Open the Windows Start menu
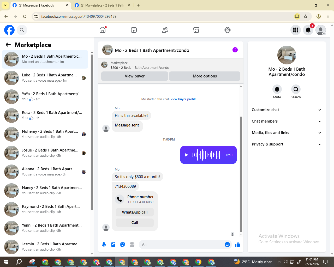 pos(6,262)
